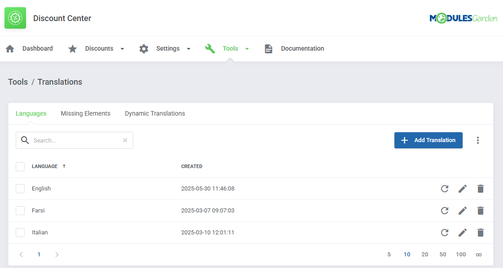
Task: Show 20 entries per page
Action: [x=425, y=255]
